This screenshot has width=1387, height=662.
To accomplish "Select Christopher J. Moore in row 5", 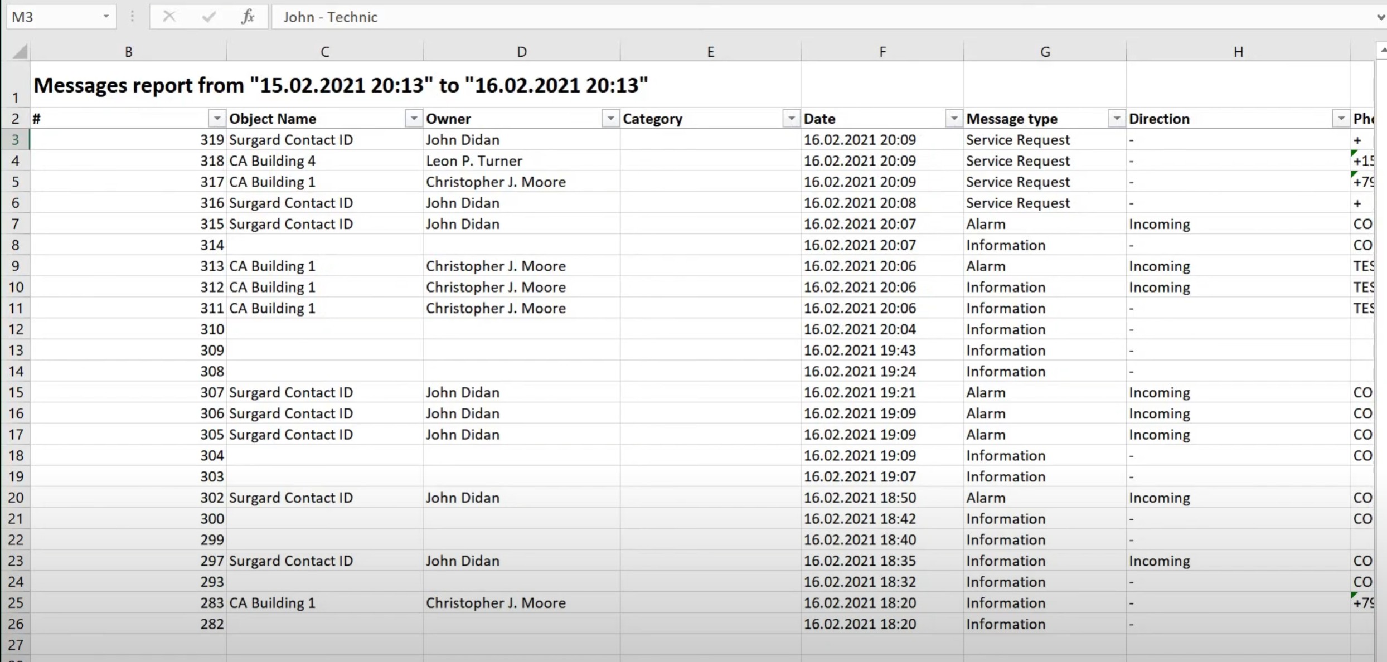I will point(522,182).
